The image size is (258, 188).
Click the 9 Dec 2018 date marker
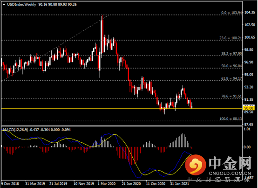click(x=10, y=183)
